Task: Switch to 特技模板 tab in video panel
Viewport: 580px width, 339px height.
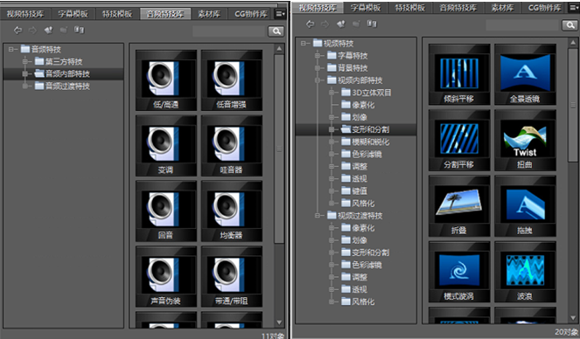Action: coord(409,7)
